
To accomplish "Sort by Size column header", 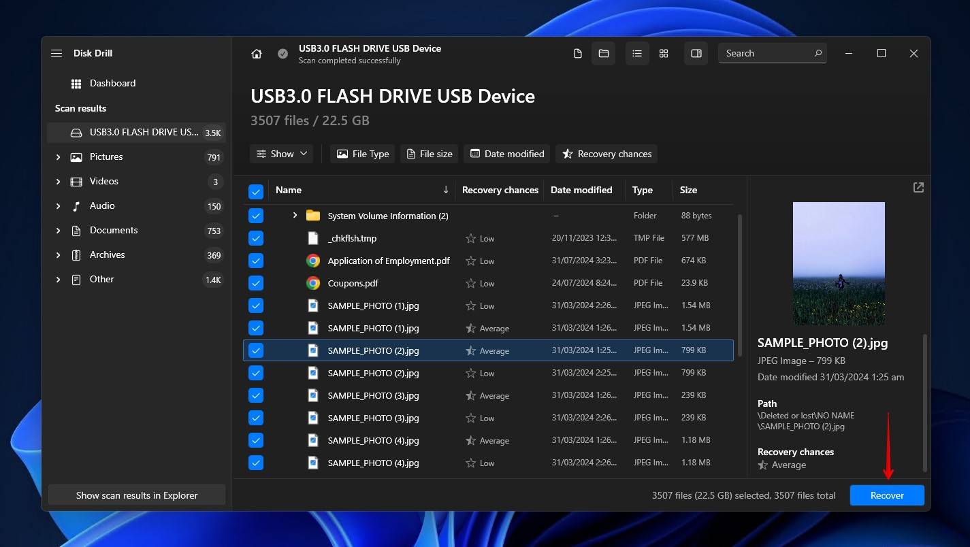I will pos(688,190).
